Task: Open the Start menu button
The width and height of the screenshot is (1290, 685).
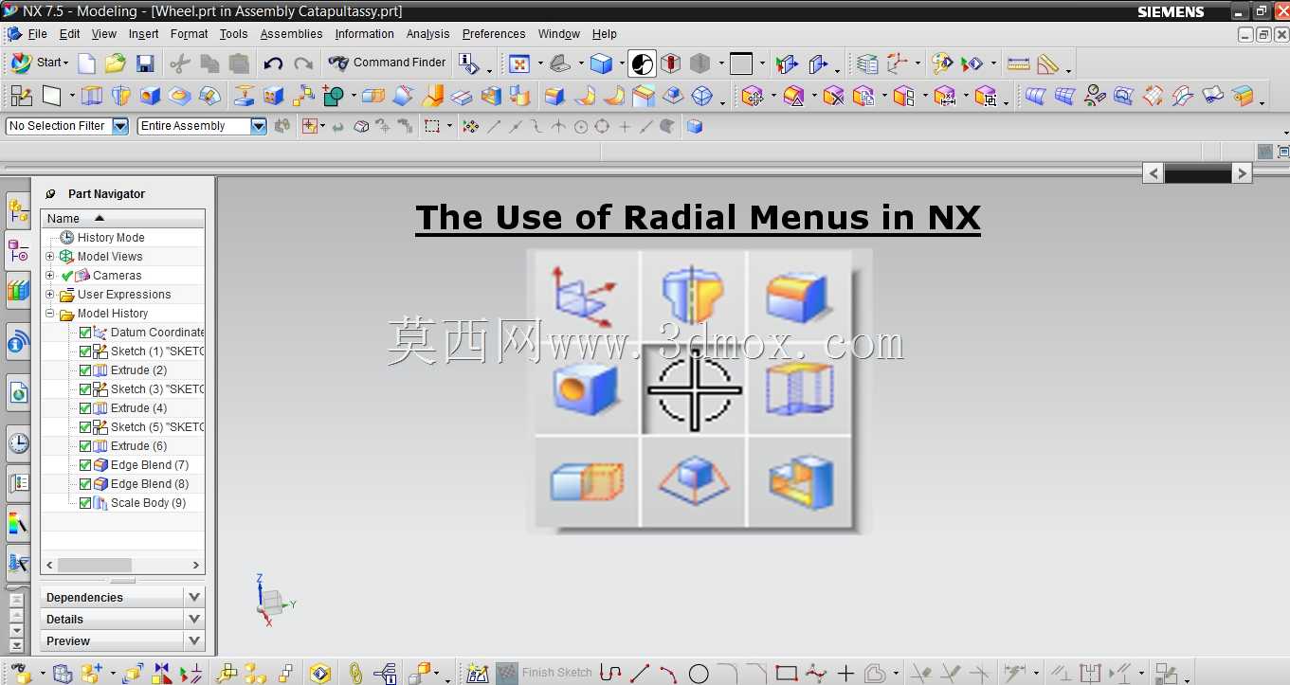Action: point(38,63)
